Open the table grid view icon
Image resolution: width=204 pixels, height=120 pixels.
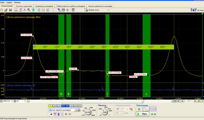pyautogui.click(x=63, y=10)
